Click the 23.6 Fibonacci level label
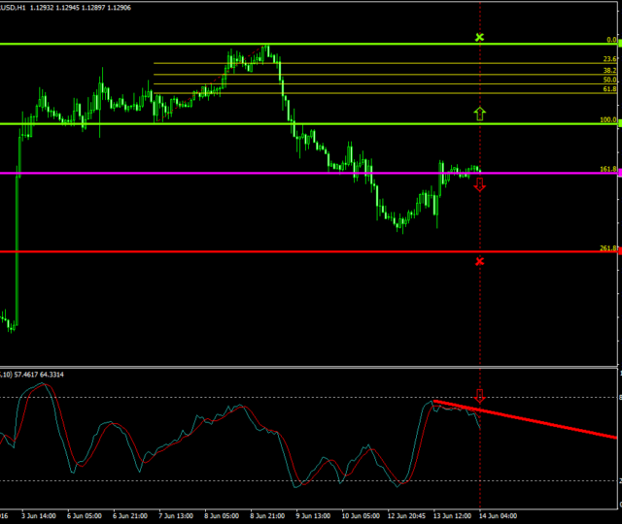 point(609,59)
